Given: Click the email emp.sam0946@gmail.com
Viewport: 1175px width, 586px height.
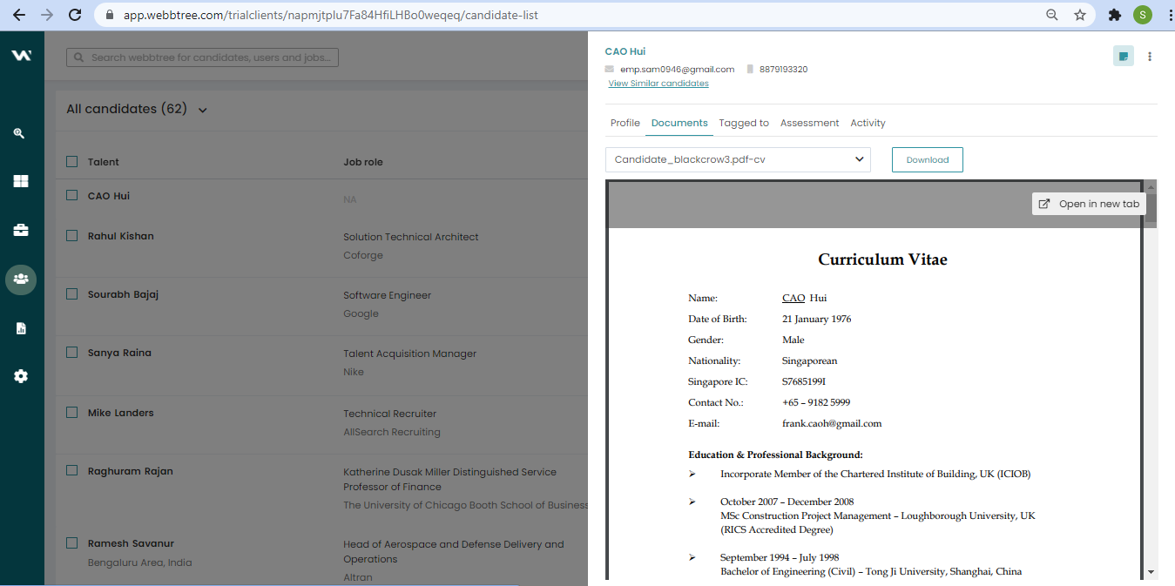Looking at the screenshot, I should coord(677,69).
